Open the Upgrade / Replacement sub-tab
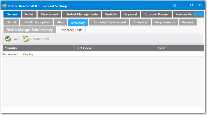 click(x=109, y=22)
